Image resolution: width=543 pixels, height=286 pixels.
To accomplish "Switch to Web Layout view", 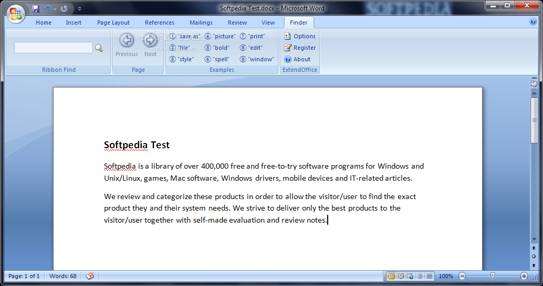I will click(410, 276).
